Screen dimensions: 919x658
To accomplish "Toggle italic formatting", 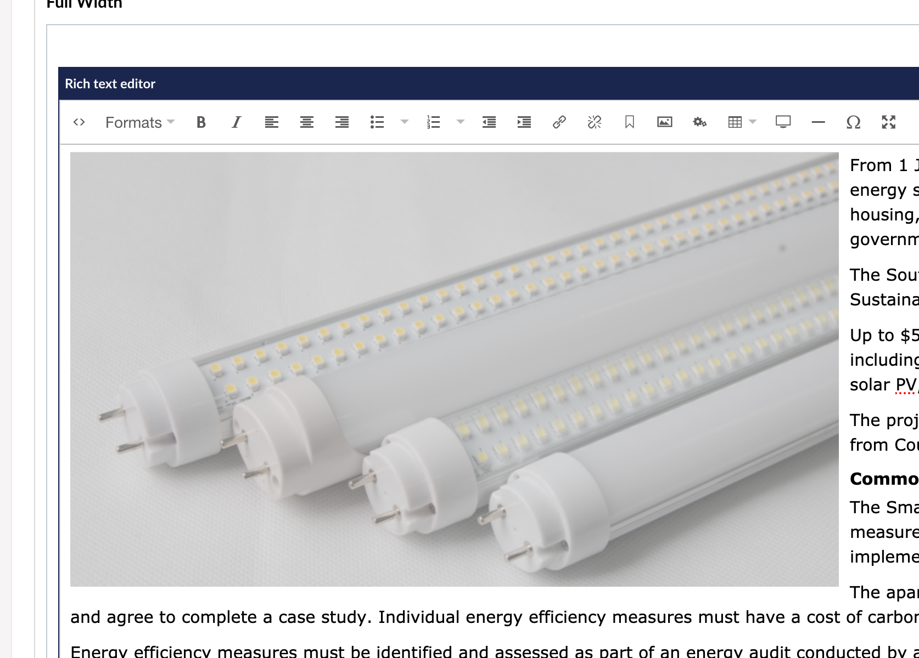I will 236,122.
